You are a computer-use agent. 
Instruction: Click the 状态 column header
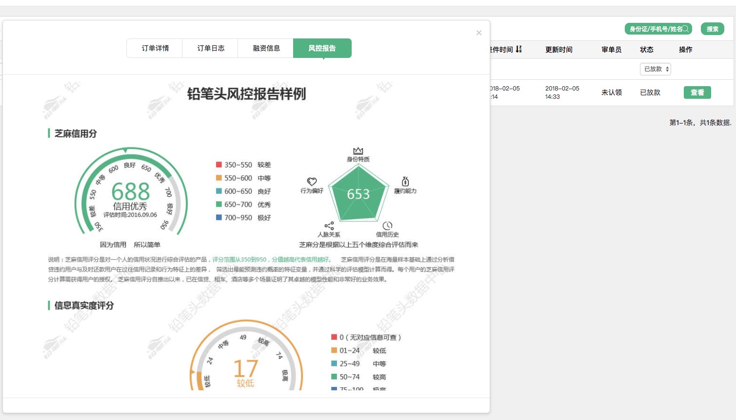click(647, 50)
